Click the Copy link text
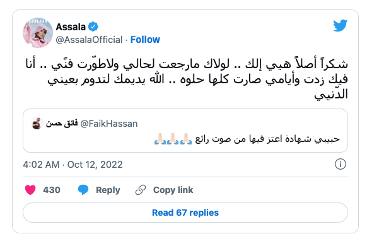Image resolution: width=367 pixels, height=246 pixels. (173, 190)
